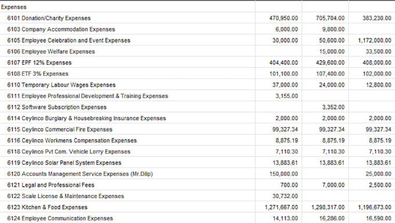Click the 383,230.00 Donation/Charity amount

pyautogui.click(x=377, y=18)
